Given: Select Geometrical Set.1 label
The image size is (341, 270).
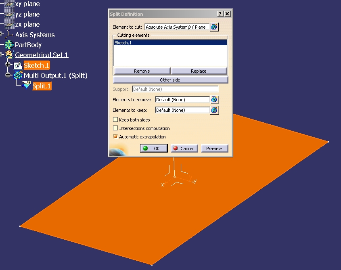Looking at the screenshot, I should [42, 55].
